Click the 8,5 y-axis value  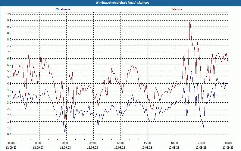pos(9,33)
